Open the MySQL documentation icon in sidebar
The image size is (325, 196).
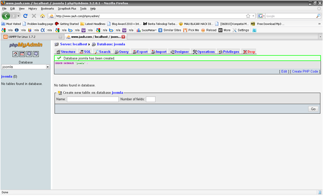[36, 54]
